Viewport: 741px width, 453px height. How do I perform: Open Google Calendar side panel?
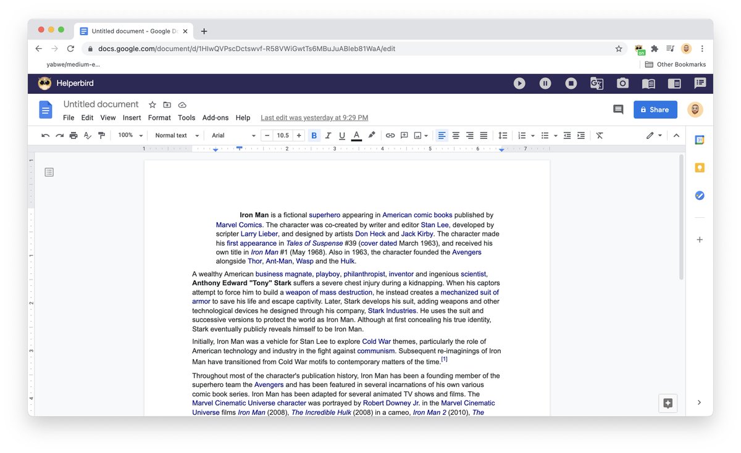[700, 140]
